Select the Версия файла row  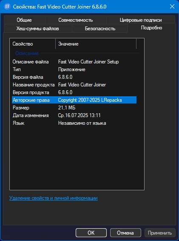[x=74, y=77]
